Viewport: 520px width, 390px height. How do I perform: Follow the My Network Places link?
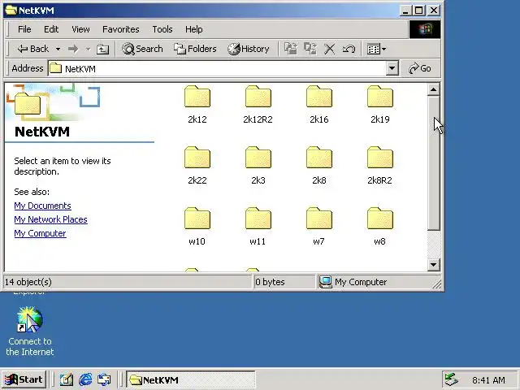pos(50,219)
